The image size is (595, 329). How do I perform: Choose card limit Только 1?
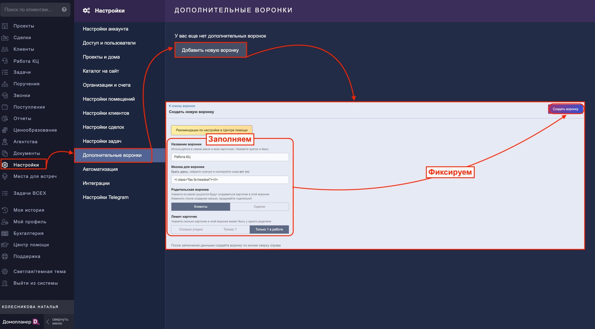(x=230, y=229)
